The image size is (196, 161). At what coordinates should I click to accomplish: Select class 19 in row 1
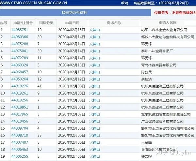click(x=40, y=30)
